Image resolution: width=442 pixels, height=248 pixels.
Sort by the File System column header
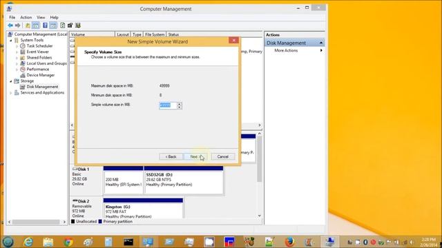155,34
